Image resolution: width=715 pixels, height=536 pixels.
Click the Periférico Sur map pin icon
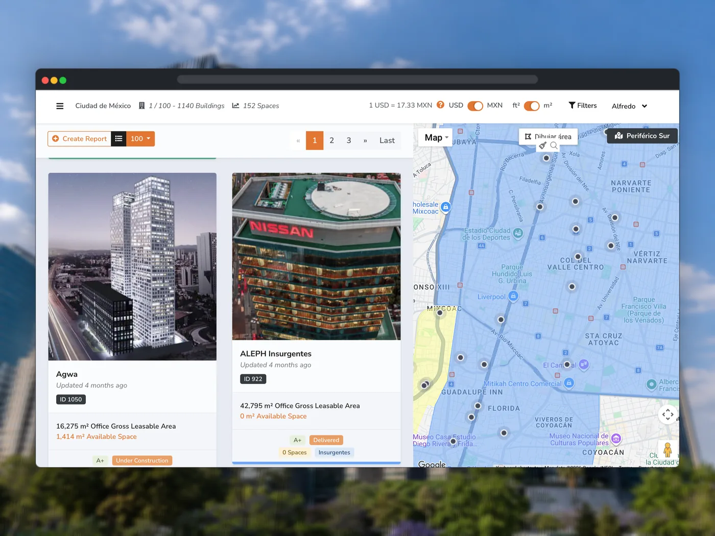coord(618,136)
